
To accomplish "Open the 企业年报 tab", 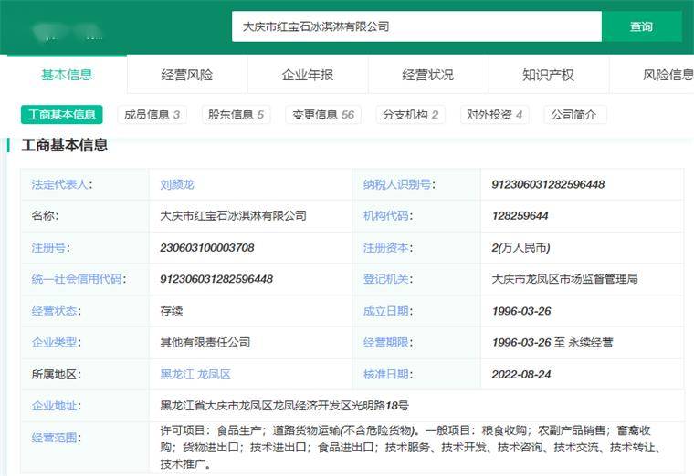I will (308, 75).
